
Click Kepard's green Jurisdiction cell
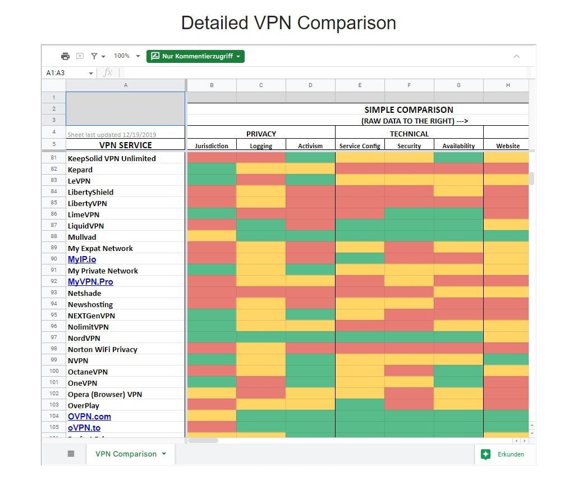[x=212, y=169]
